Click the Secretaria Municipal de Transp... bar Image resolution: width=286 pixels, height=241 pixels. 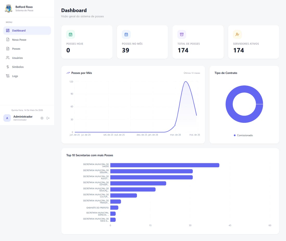(x=115, y=202)
